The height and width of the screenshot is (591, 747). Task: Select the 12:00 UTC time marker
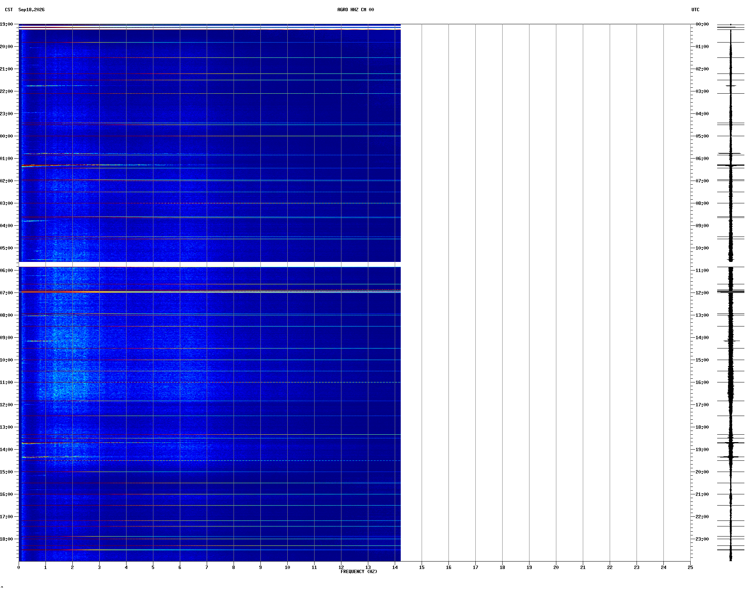pos(702,293)
